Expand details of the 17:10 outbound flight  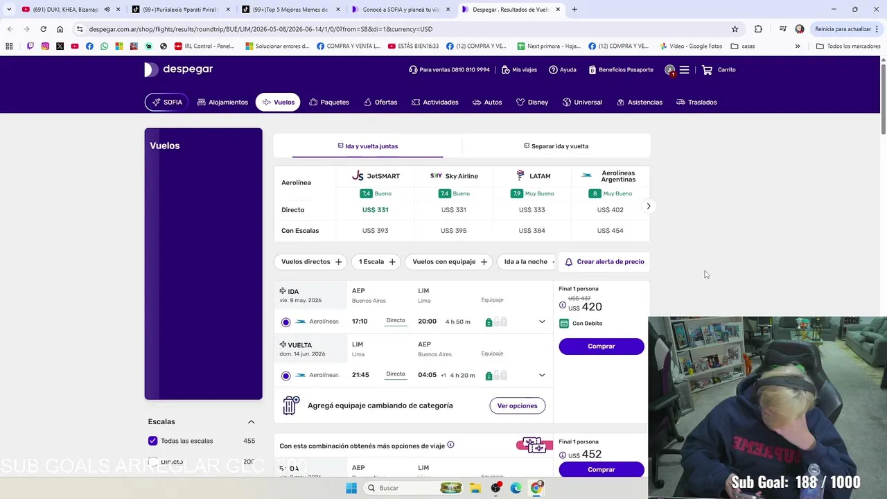(x=542, y=322)
